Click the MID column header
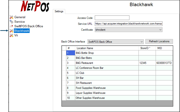The image size is (180, 112). (x=164, y=48)
